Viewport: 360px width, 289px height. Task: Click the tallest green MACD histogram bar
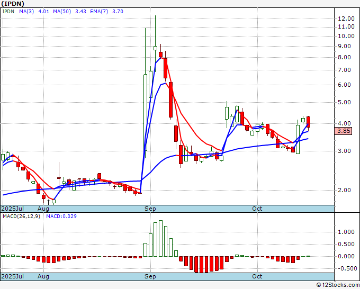coord(160,239)
